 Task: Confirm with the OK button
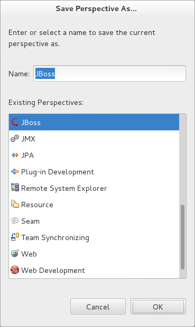[158, 306]
